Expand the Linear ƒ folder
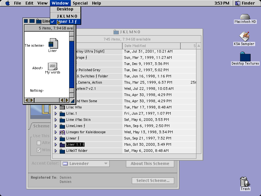The width and height of the screenshot is (261, 196). [56, 138]
